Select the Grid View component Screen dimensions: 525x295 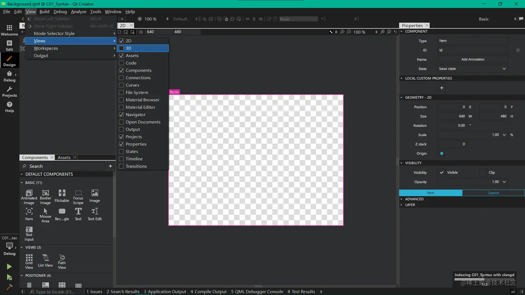click(x=29, y=261)
